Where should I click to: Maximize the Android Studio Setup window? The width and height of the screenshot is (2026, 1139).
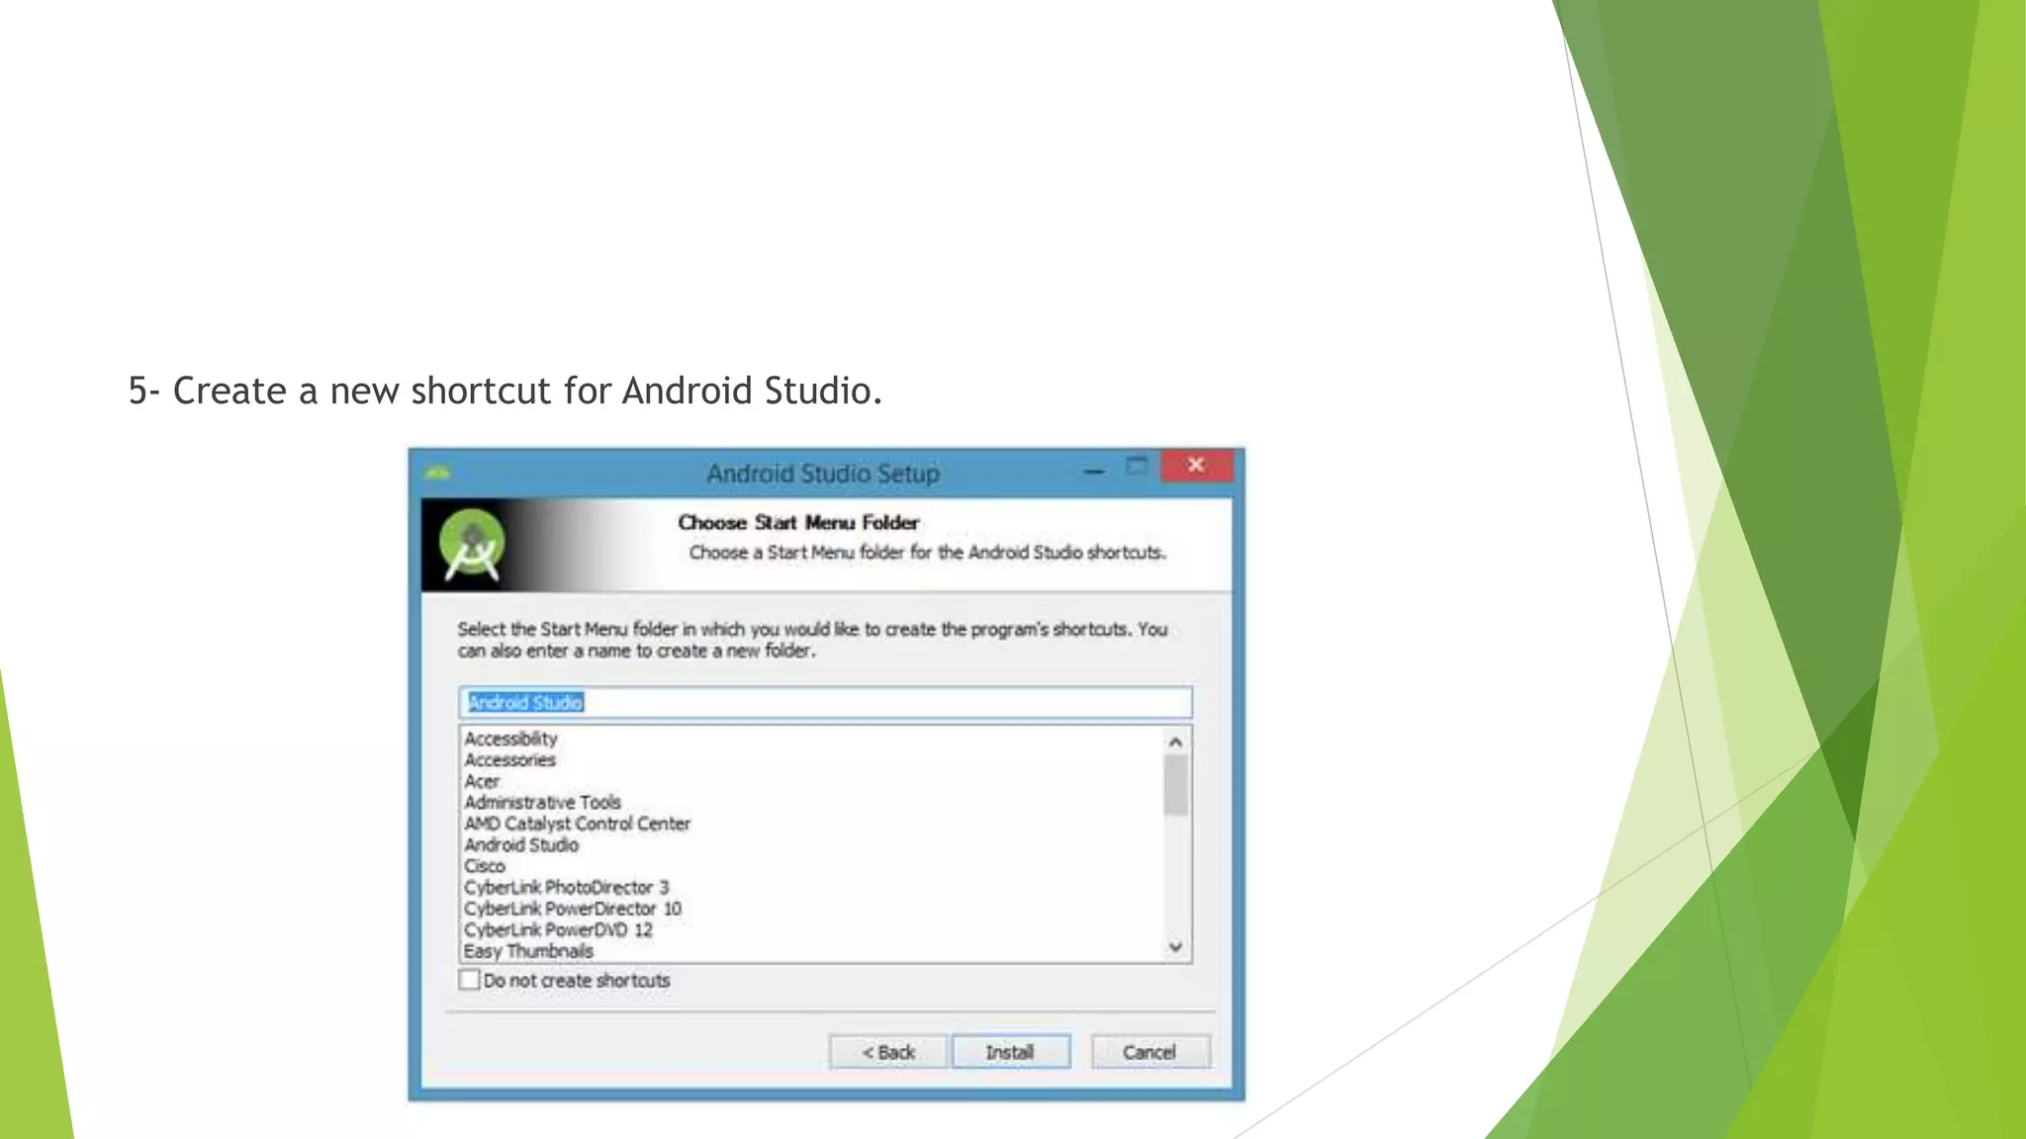[x=1138, y=467]
